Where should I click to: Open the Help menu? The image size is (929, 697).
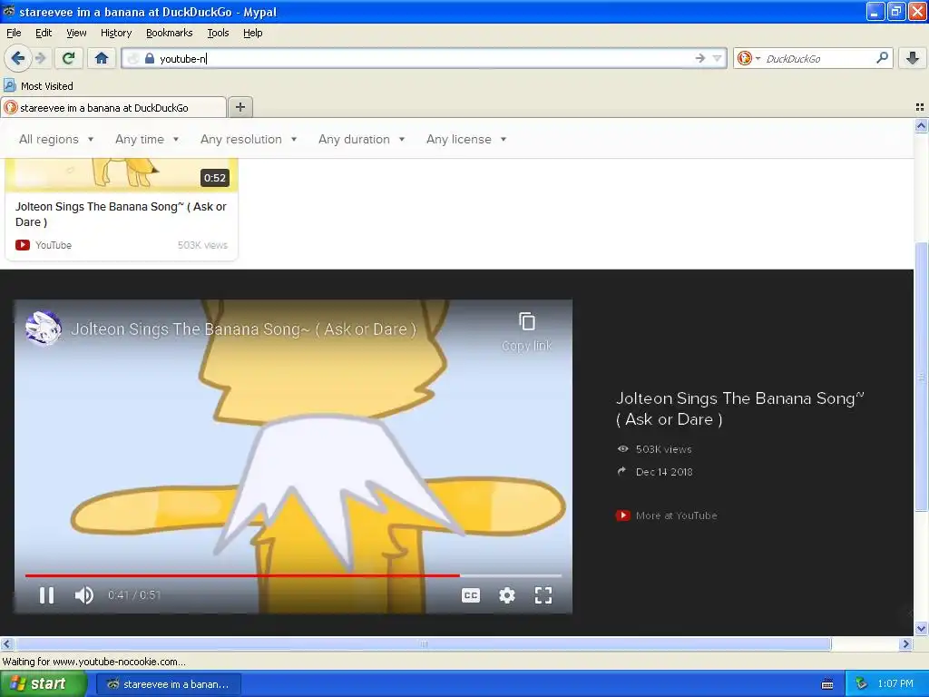tap(252, 33)
